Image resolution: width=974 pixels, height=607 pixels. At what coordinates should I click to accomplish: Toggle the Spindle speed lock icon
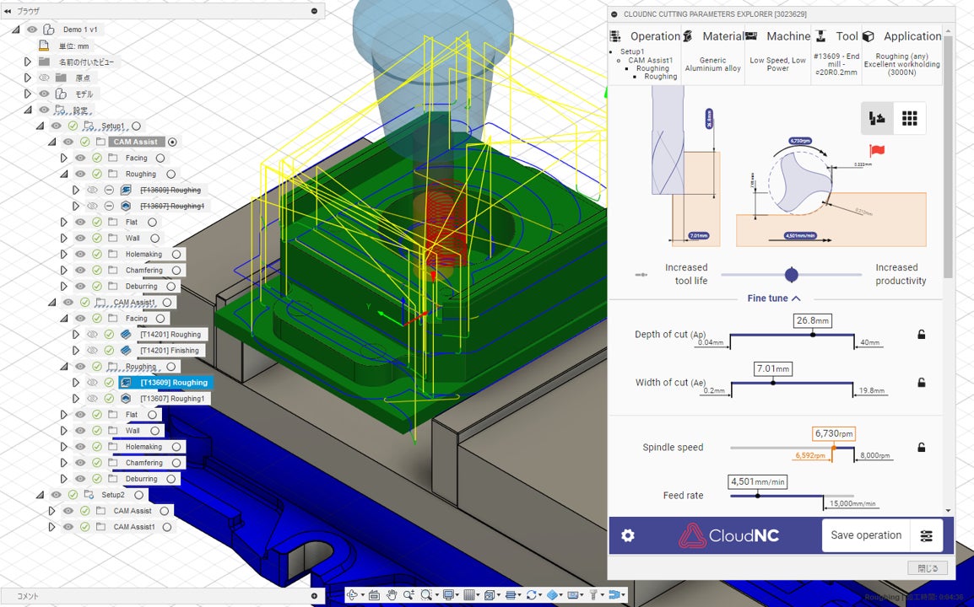point(922,448)
